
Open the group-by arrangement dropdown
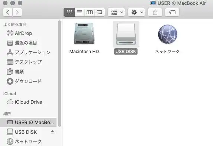tap(116, 12)
